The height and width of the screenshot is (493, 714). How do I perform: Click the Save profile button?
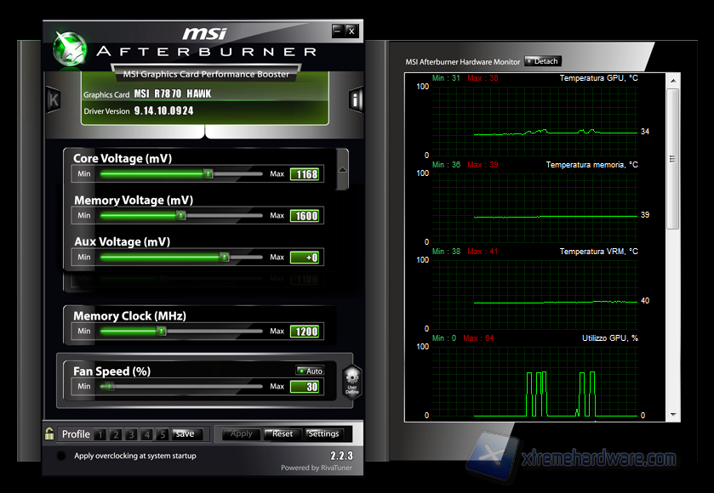point(185,434)
